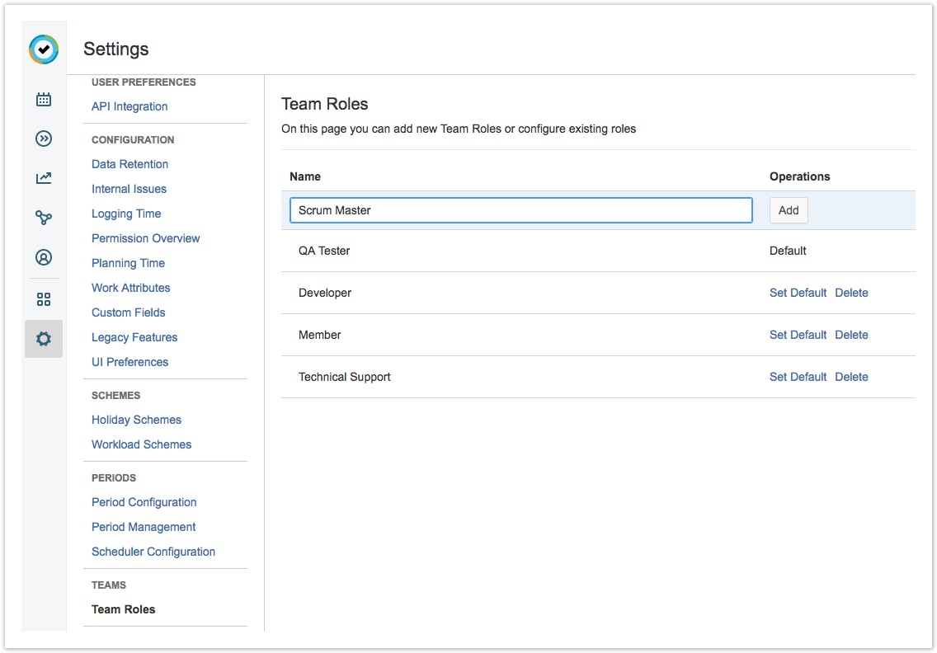This screenshot has height=653, width=937.
Task: Open Work Attributes settings
Action: pos(130,288)
